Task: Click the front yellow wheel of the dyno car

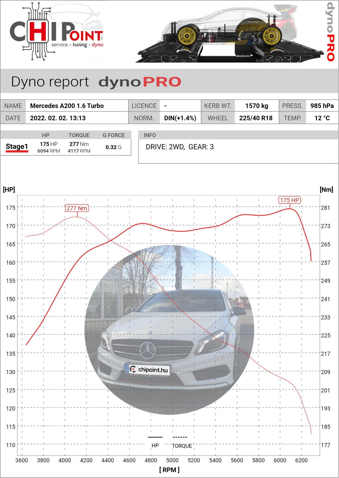Action: click(187, 36)
